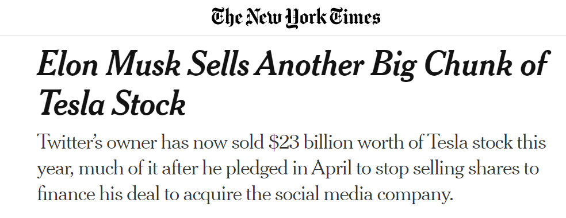
Task: Click the words "Tesla Stock" in headline
Action: pyautogui.click(x=112, y=103)
